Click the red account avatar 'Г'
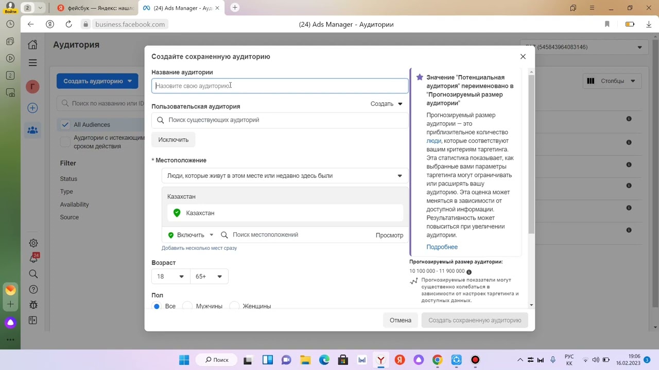659x370 pixels. (32, 86)
